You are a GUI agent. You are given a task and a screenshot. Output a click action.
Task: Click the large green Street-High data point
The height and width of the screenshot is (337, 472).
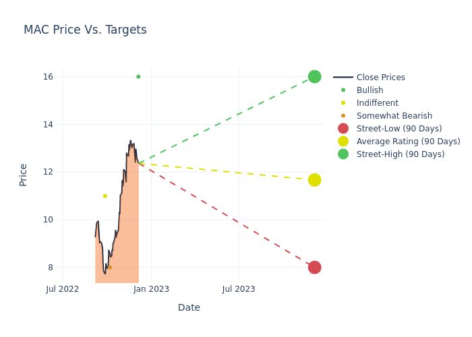[x=314, y=77]
